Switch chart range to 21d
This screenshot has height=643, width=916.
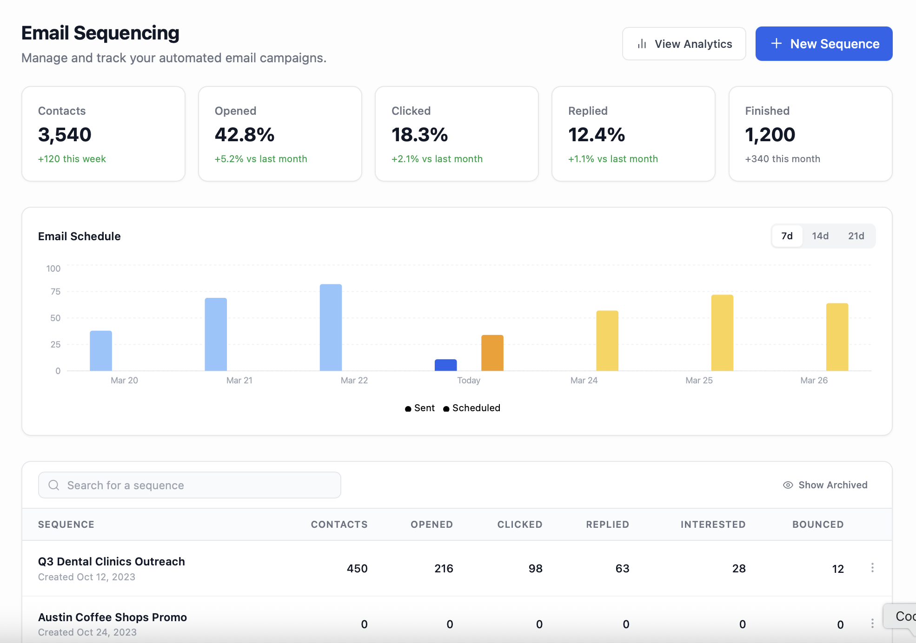click(x=856, y=236)
